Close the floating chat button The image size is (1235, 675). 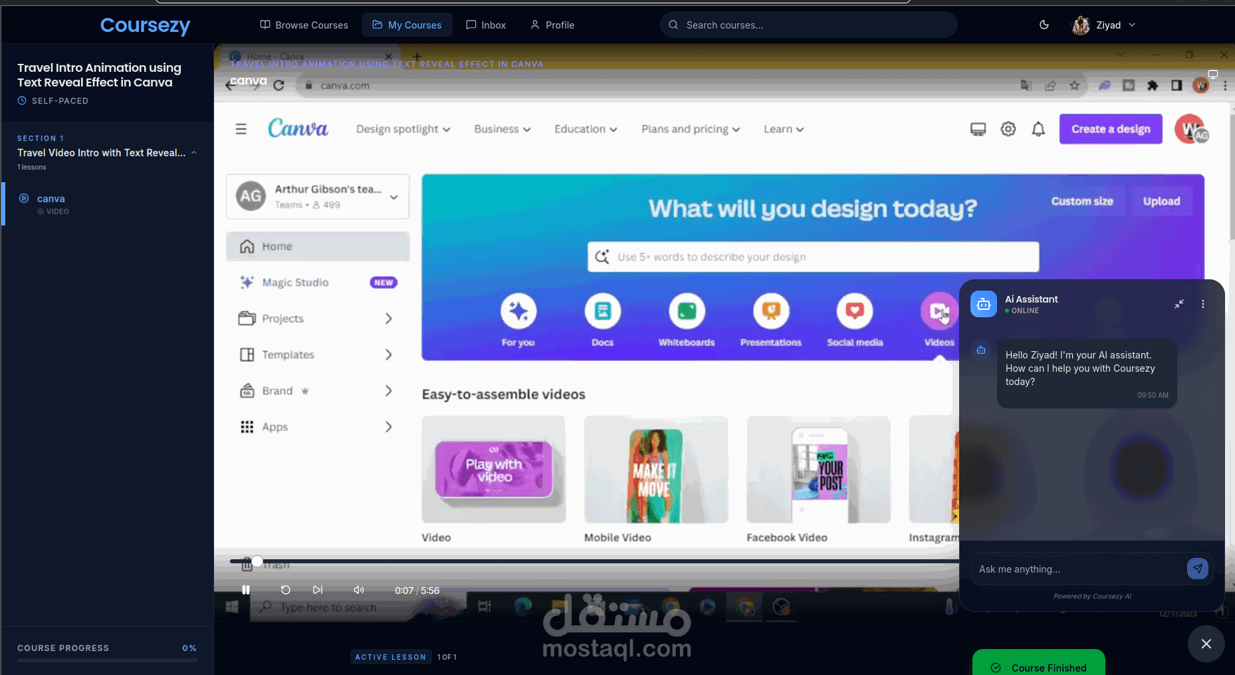(1206, 644)
